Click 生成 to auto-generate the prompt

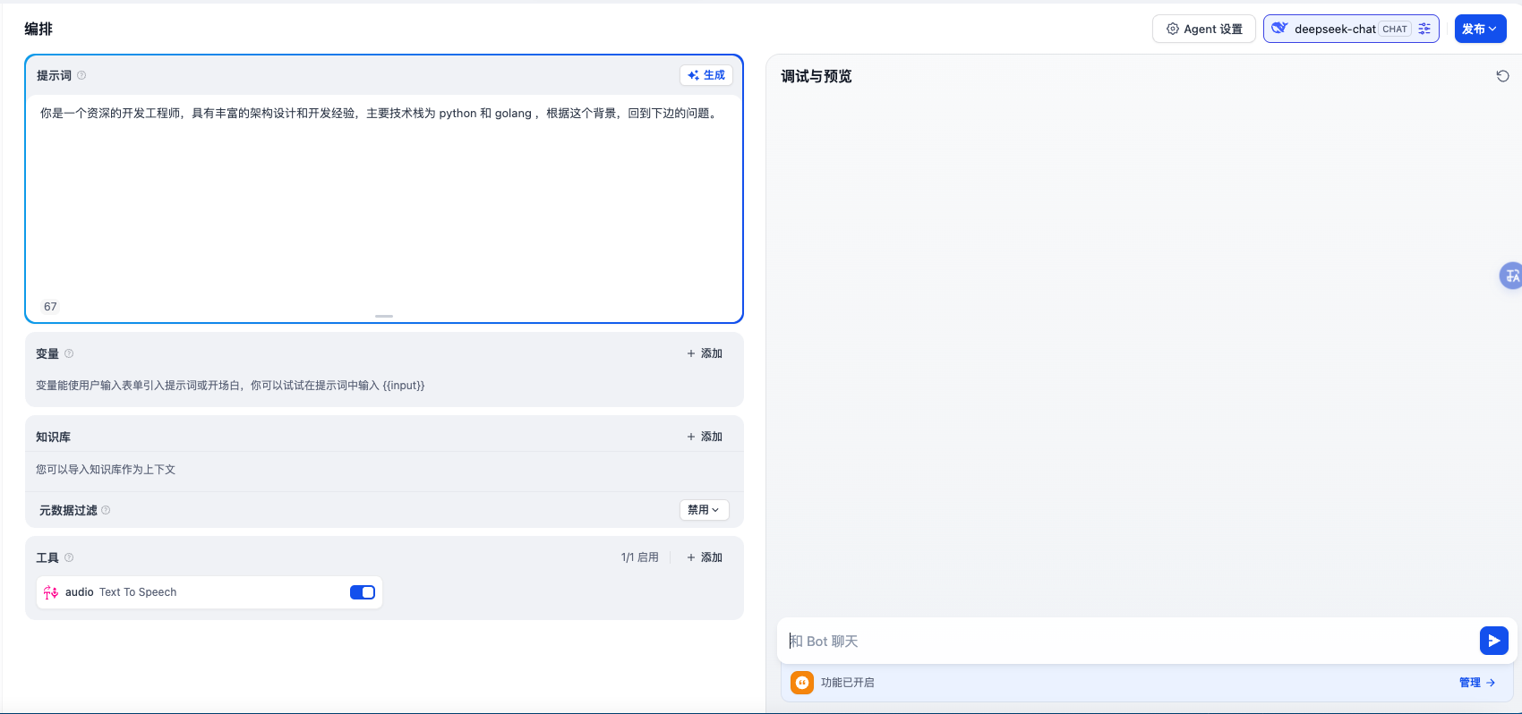706,75
